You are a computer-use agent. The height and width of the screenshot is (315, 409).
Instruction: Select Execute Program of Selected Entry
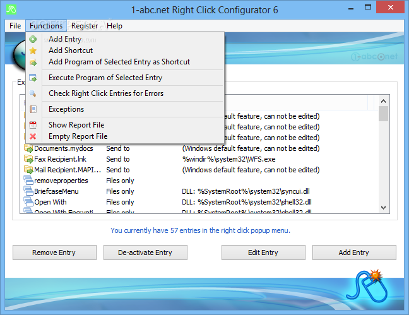[x=125, y=78]
